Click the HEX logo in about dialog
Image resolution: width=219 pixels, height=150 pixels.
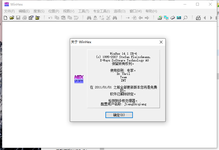coord(79,79)
